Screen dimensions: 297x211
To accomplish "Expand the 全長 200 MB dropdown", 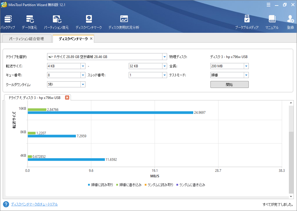I will coord(246,66).
